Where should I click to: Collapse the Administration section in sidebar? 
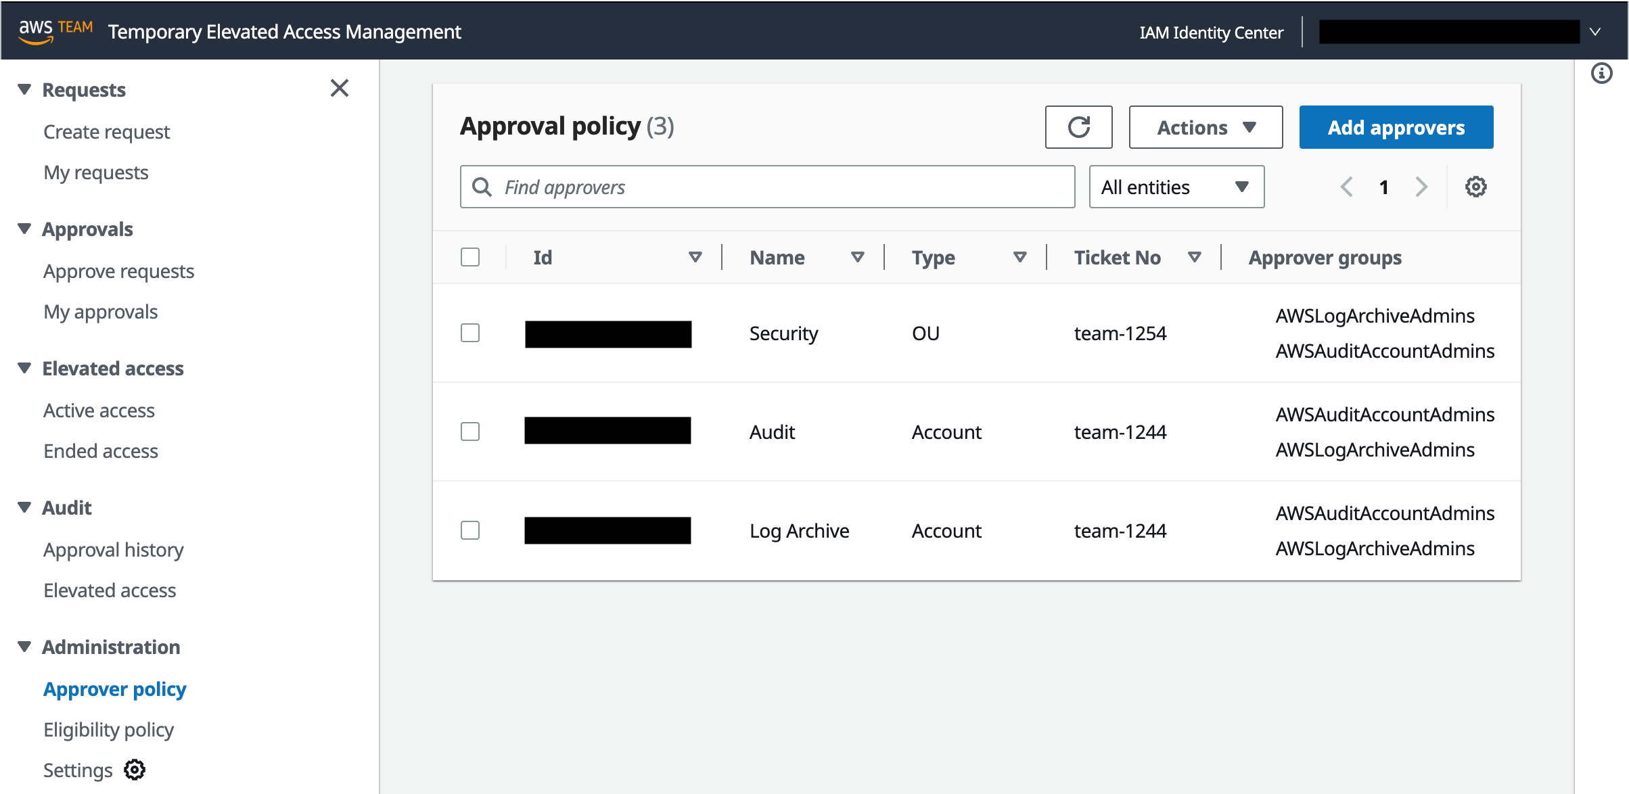tap(24, 647)
